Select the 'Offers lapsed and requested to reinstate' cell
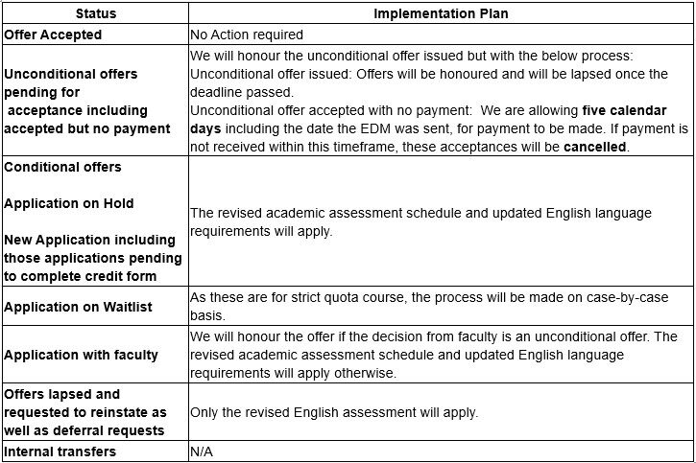The width and height of the screenshot is (696, 463). pyautogui.click(x=85, y=412)
